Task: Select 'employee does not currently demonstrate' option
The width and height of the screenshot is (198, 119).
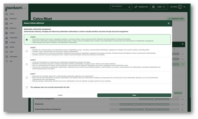Action: (x=27, y=87)
